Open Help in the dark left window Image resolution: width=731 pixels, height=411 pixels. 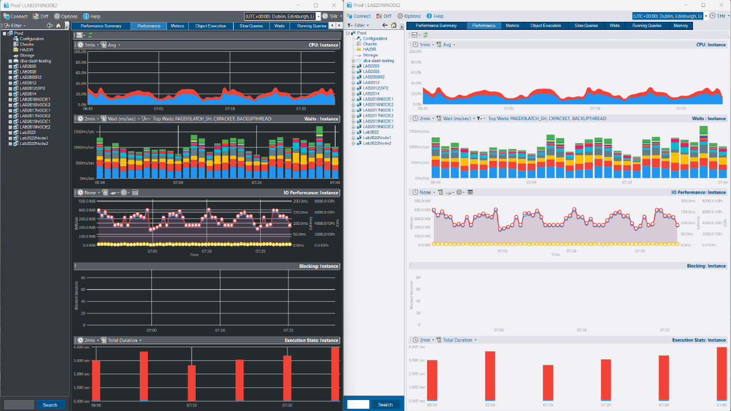pos(92,16)
